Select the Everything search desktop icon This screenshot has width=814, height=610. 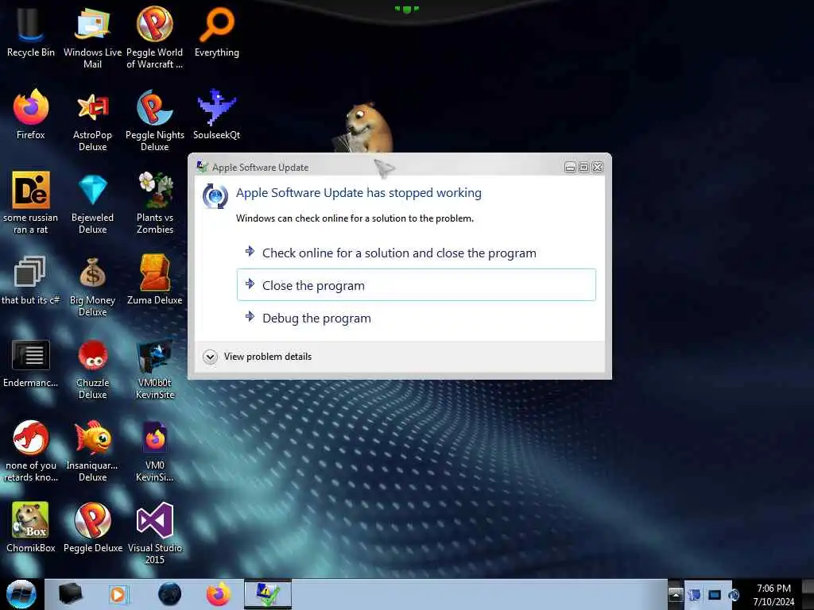point(216,32)
